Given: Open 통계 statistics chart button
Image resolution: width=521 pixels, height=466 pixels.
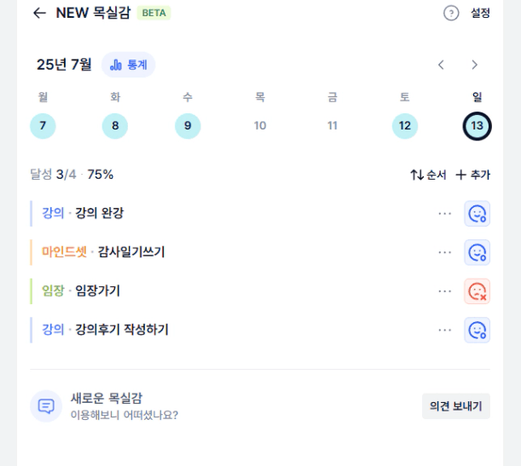Looking at the screenshot, I should [128, 65].
